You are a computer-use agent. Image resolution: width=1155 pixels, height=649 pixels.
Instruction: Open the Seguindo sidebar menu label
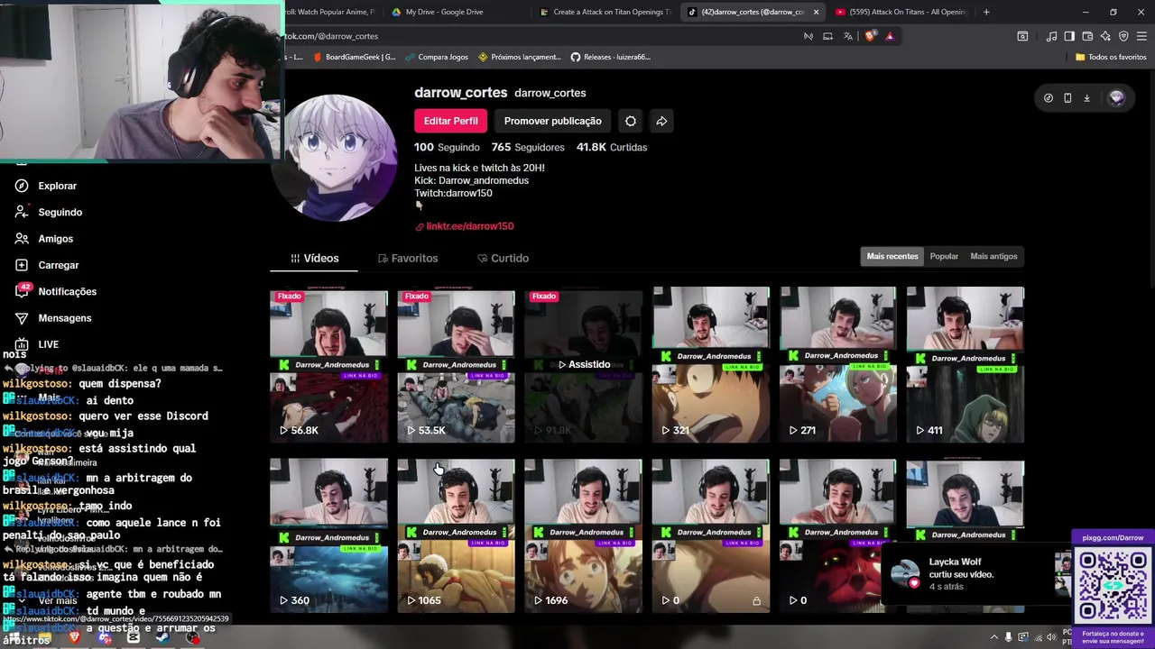[x=60, y=212]
